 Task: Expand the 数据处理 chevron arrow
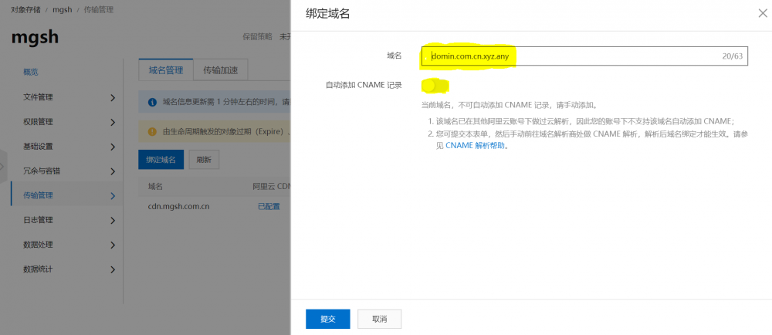click(113, 245)
